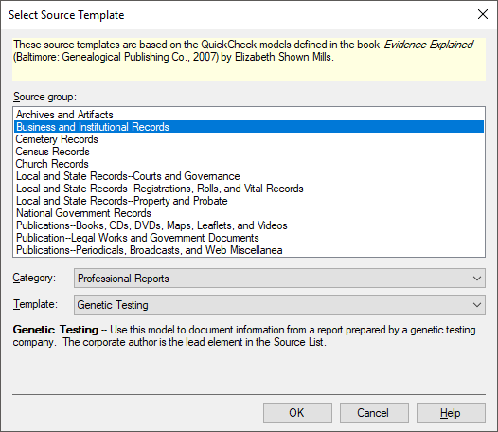The height and width of the screenshot is (432, 498).
Task: Select Archives and Artifacts source group
Action: [x=249, y=115]
